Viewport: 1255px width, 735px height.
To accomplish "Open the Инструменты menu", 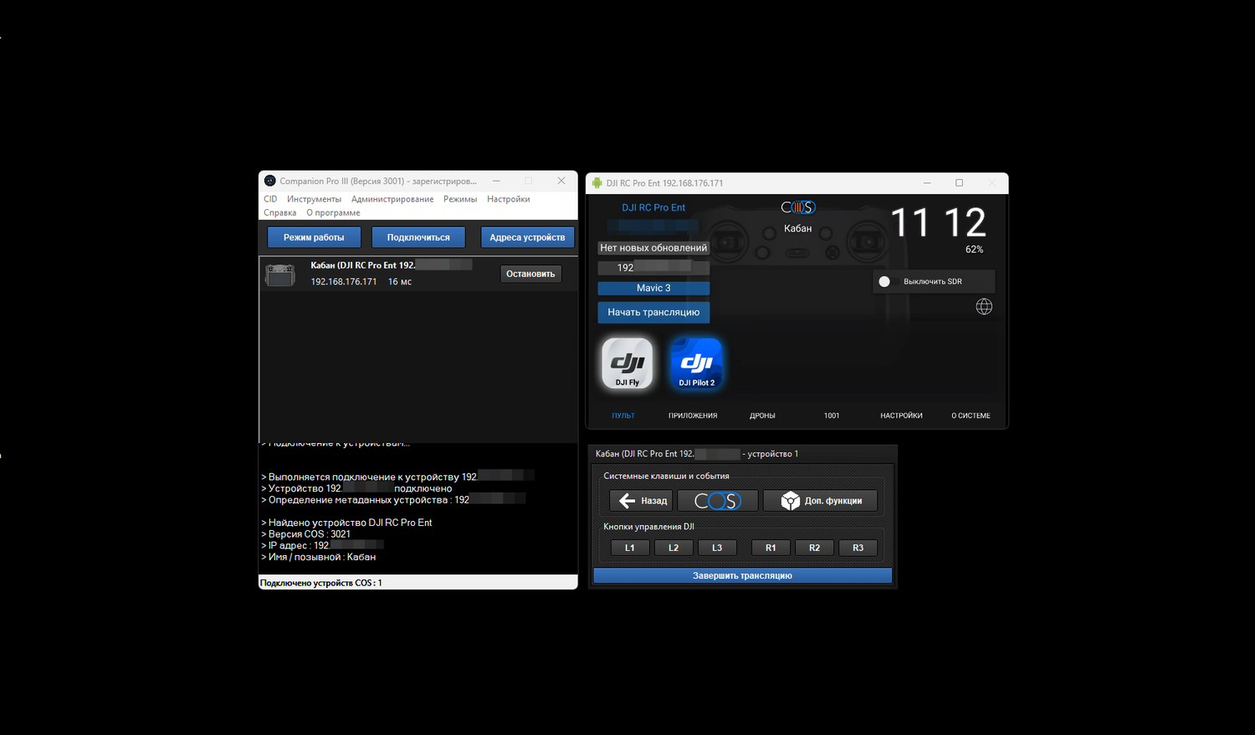I will (x=314, y=199).
